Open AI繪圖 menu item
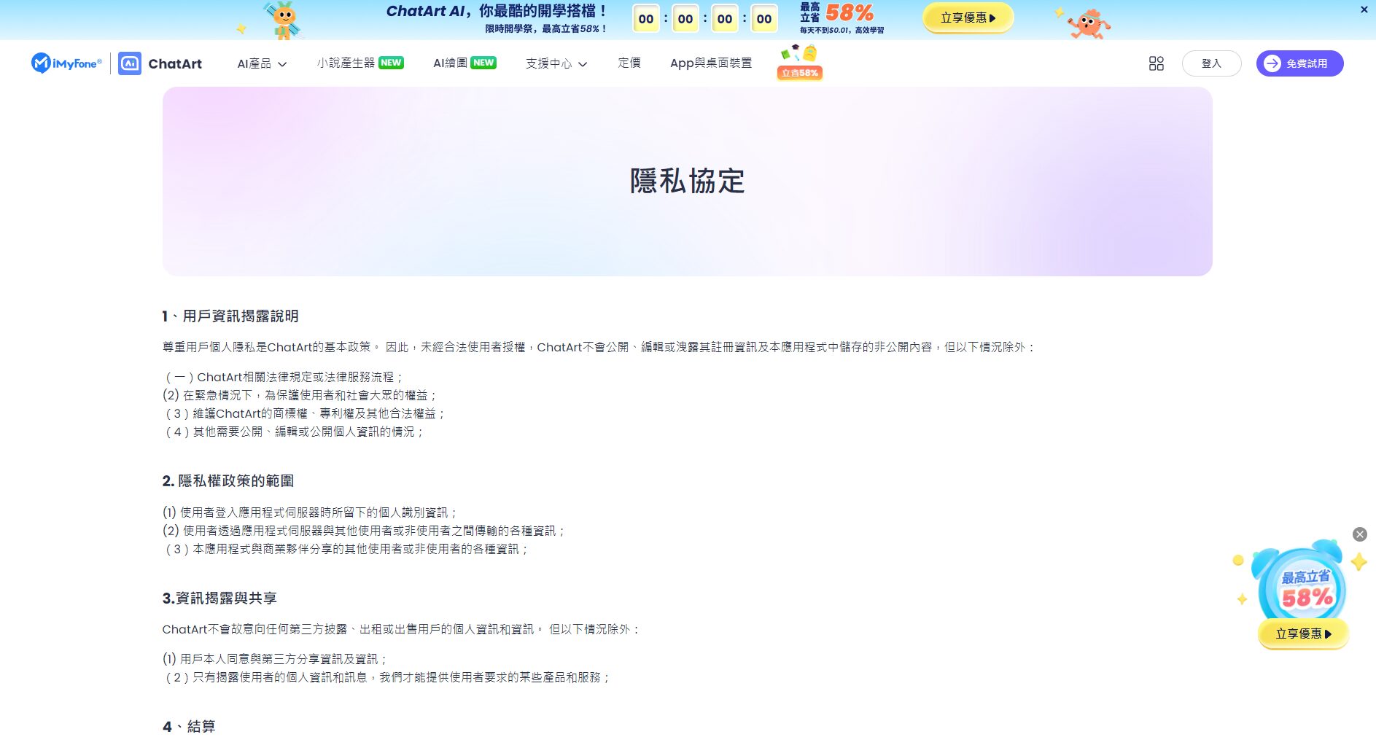Viewport: 1376px width, 737px height. (x=465, y=63)
